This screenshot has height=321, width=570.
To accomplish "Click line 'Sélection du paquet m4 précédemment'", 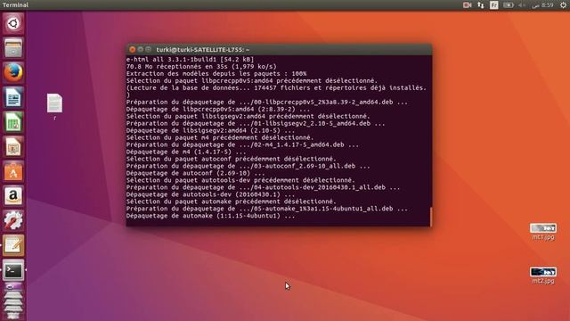I will (x=220, y=137).
